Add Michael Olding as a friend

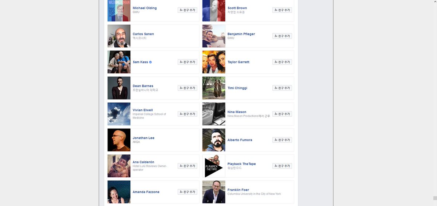pos(188,10)
